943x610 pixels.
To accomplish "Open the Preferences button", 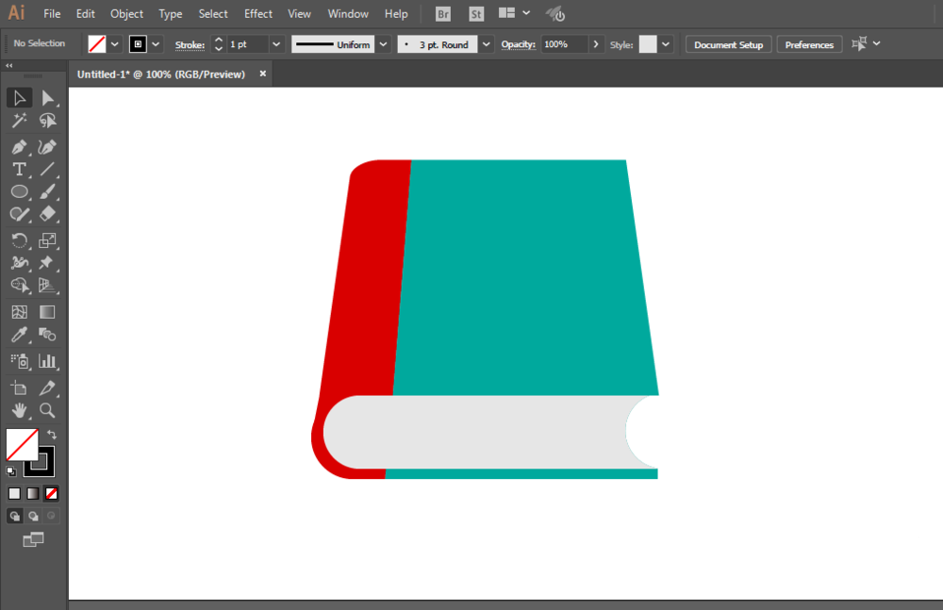I will 809,44.
